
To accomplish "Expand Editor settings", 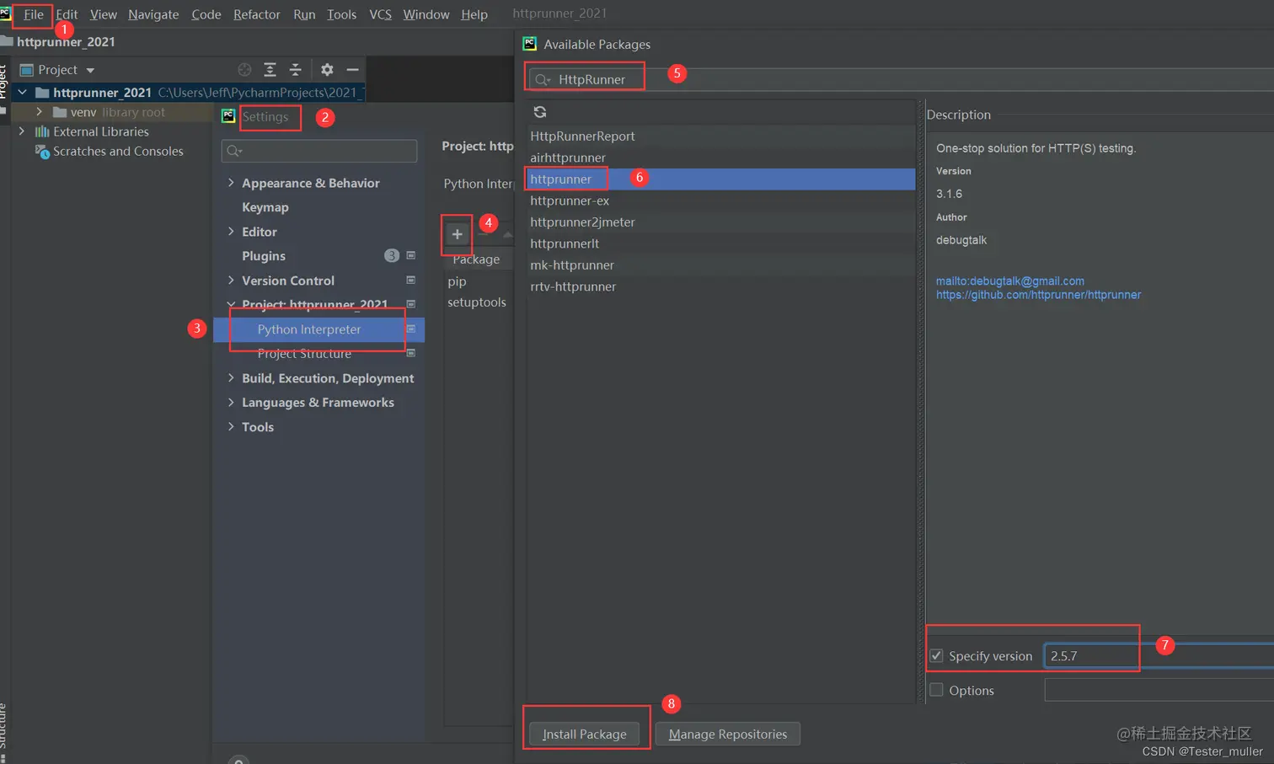I will point(231,232).
